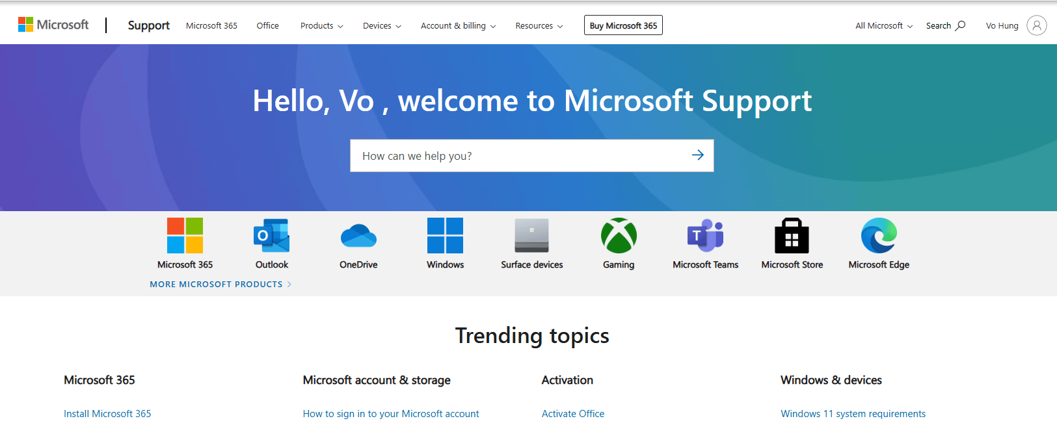Open the OneDrive cloud icon

pos(358,235)
